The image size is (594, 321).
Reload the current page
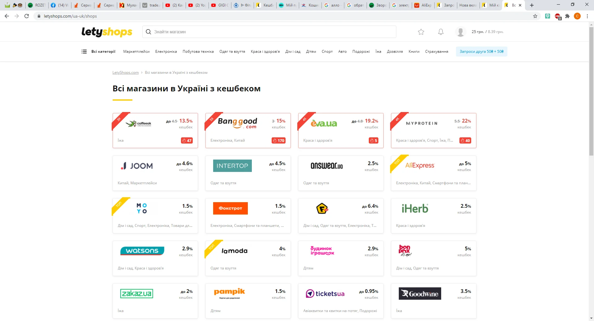click(27, 16)
